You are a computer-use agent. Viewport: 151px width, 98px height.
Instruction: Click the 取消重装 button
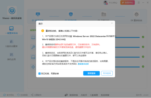[107, 73]
